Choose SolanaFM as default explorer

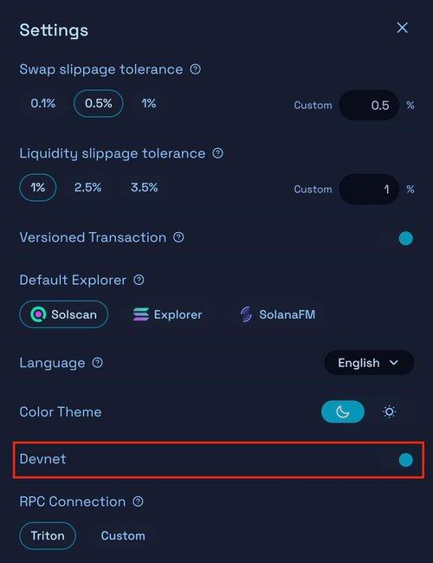point(278,314)
